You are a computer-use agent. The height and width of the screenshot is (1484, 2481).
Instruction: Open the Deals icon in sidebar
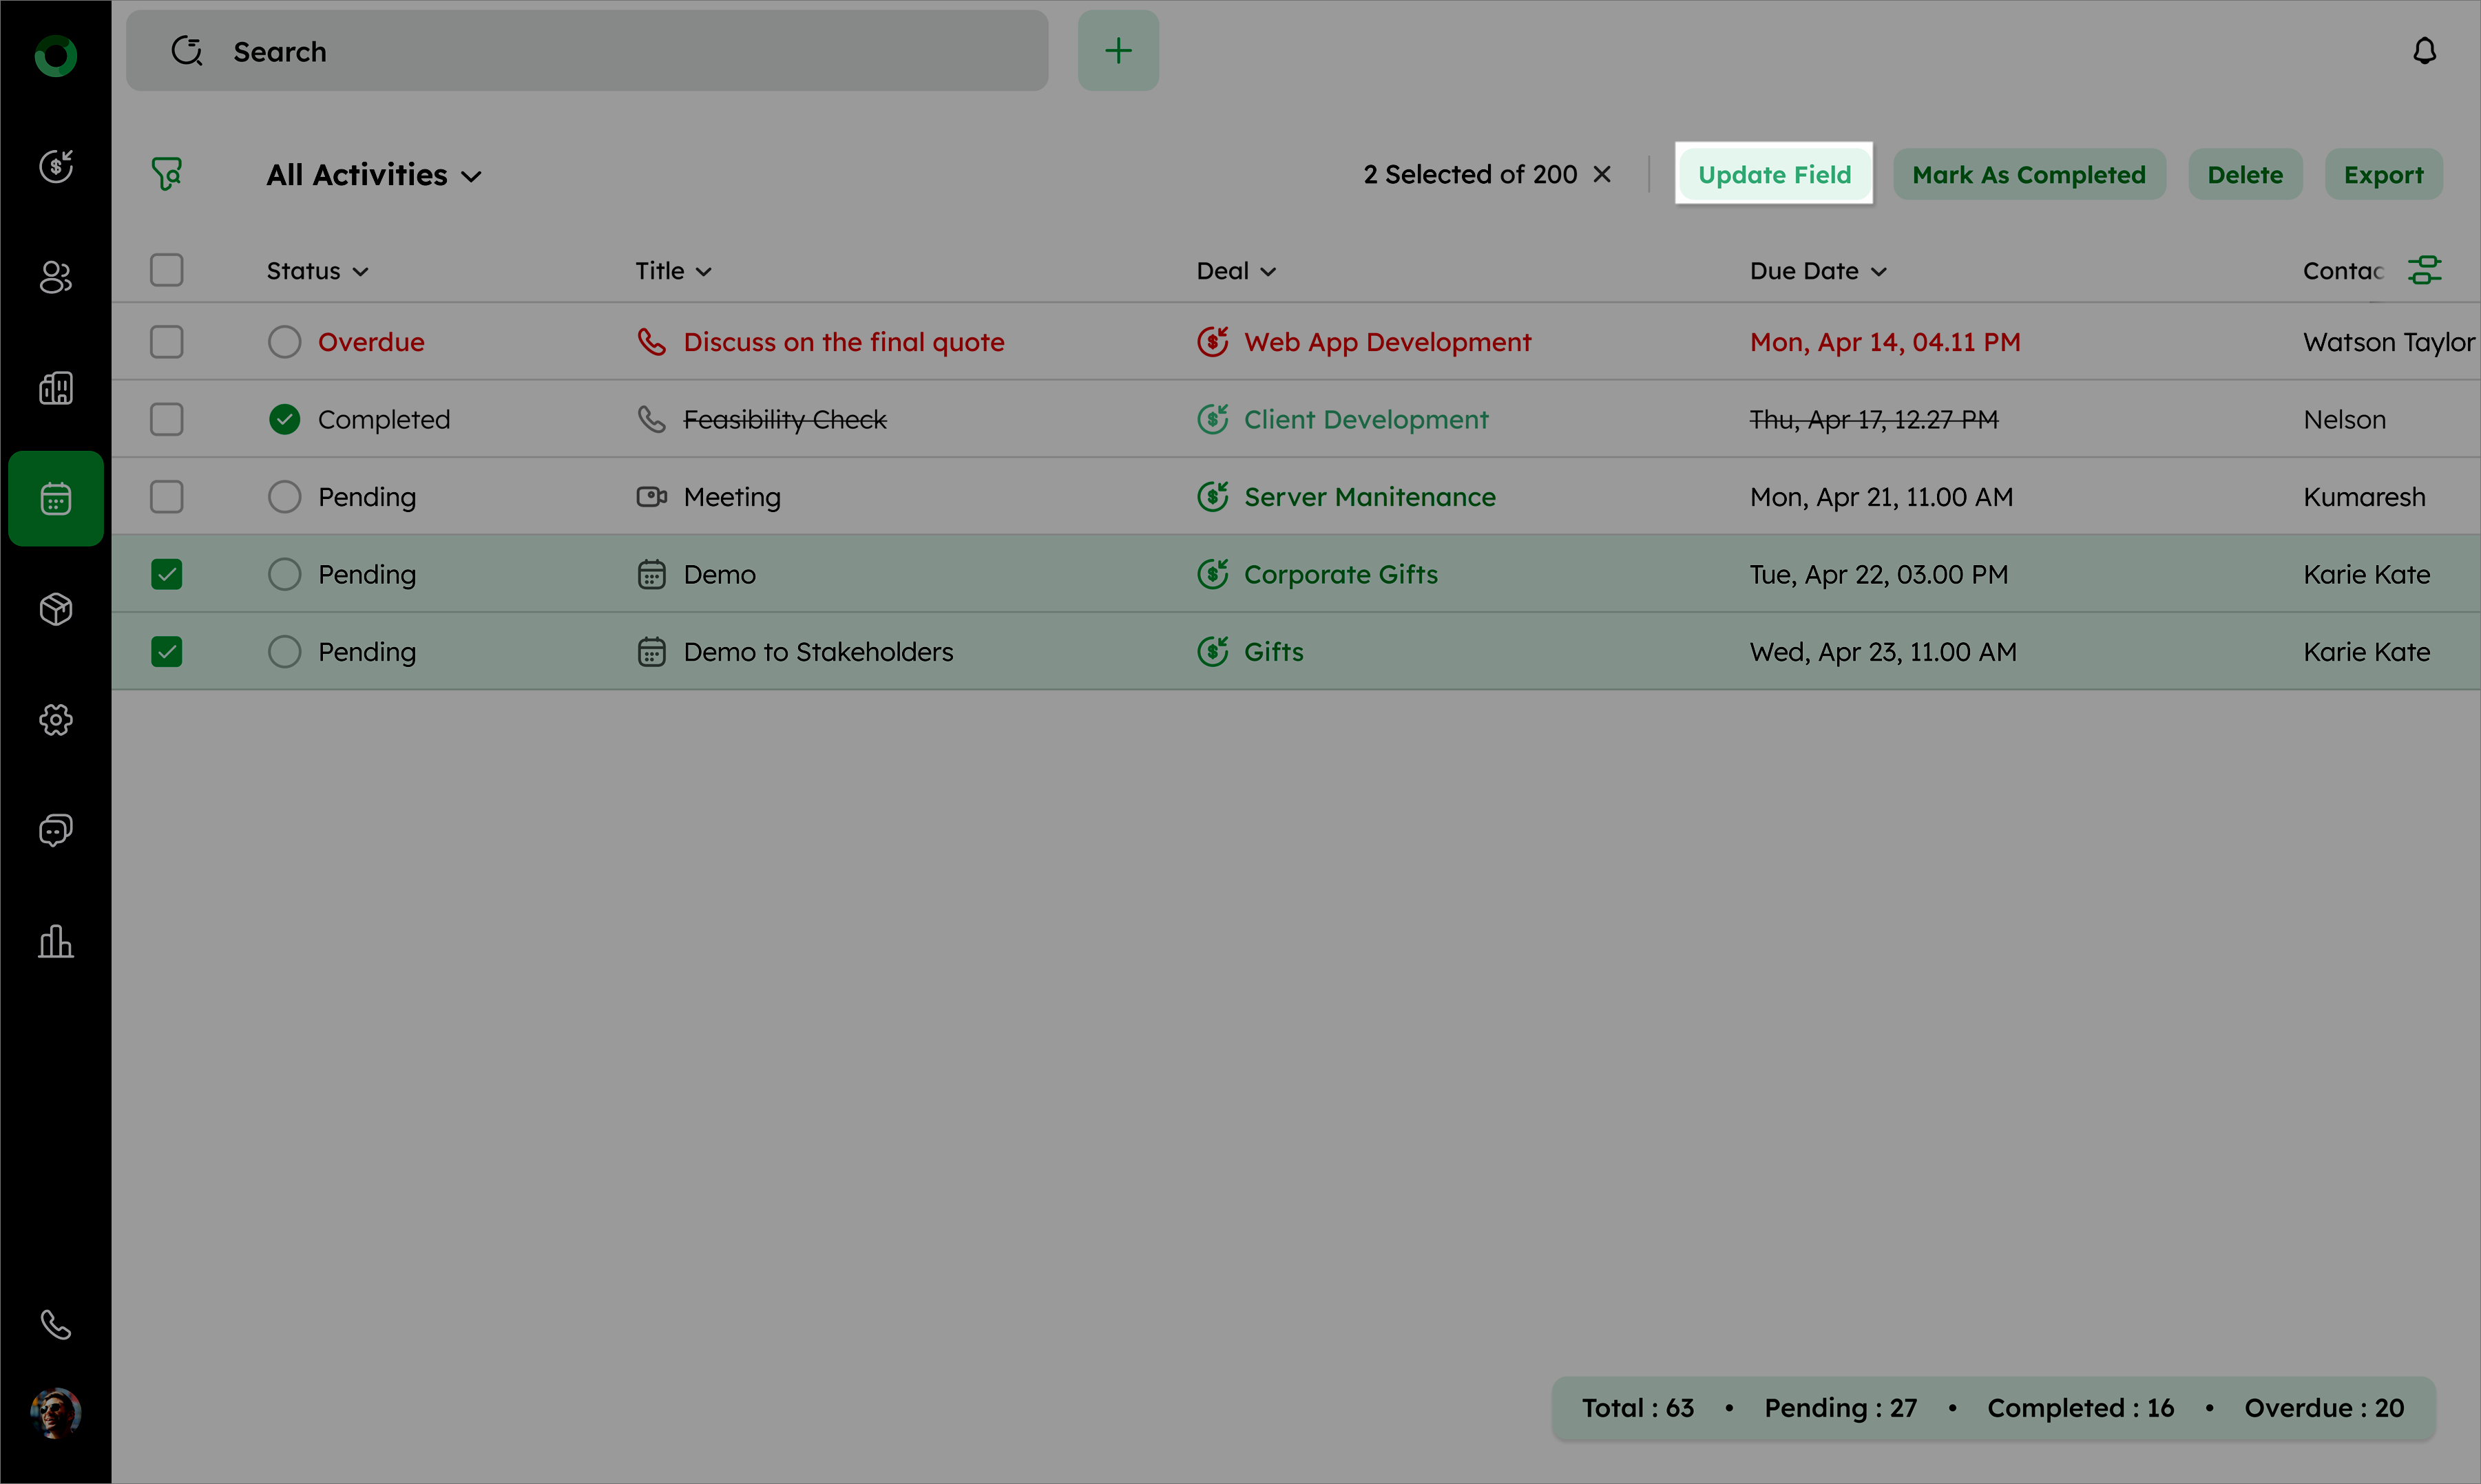[x=56, y=166]
